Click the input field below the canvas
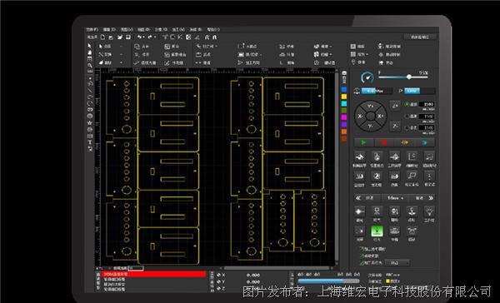This screenshot has width=500, height=303. [x=136, y=268]
